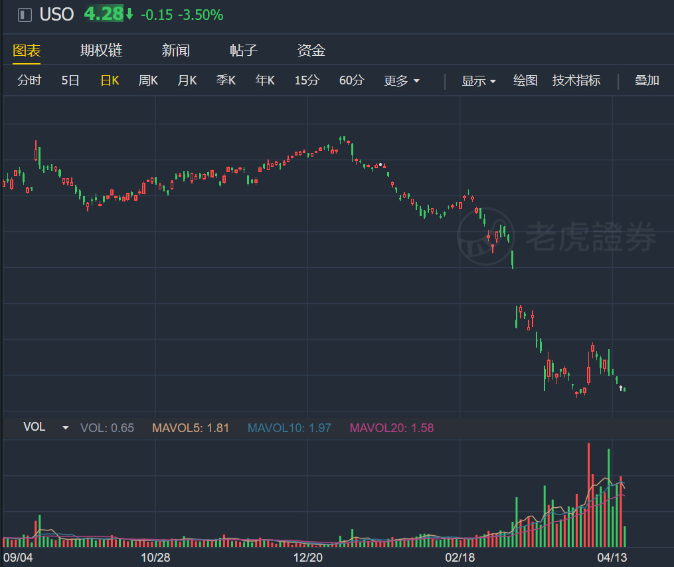Image resolution: width=674 pixels, height=567 pixels.
Task: Expand the 更多 periods dropdown
Action: [x=402, y=81]
